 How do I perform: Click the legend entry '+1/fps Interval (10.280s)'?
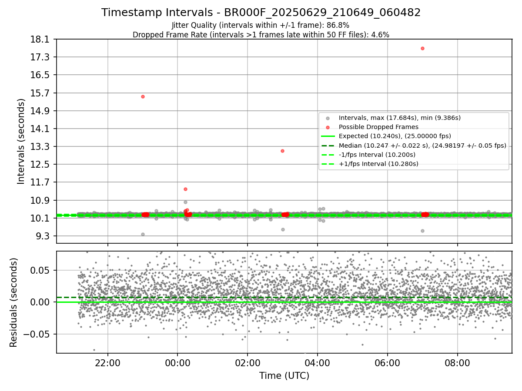pyautogui.click(x=378, y=164)
